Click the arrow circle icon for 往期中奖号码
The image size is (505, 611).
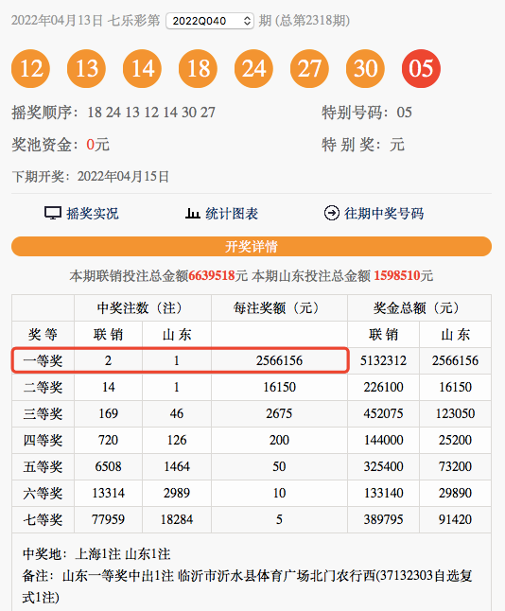tap(332, 213)
